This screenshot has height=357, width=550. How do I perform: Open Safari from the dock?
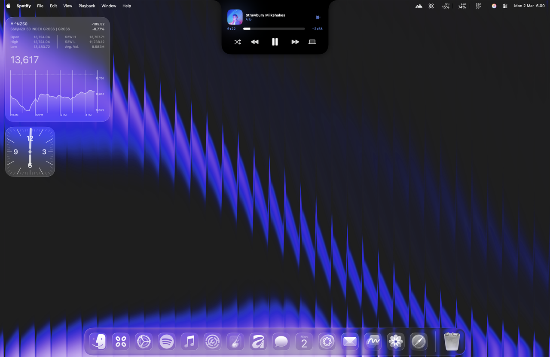(419, 342)
